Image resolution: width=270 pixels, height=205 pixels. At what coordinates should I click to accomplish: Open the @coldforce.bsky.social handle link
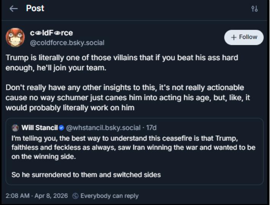pos(67,43)
